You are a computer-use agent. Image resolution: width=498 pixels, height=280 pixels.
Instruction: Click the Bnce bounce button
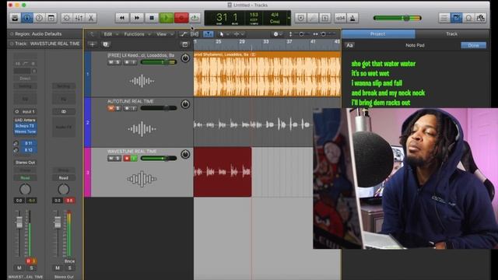click(x=69, y=261)
